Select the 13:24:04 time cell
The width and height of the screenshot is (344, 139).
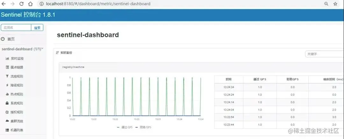tap(229, 110)
